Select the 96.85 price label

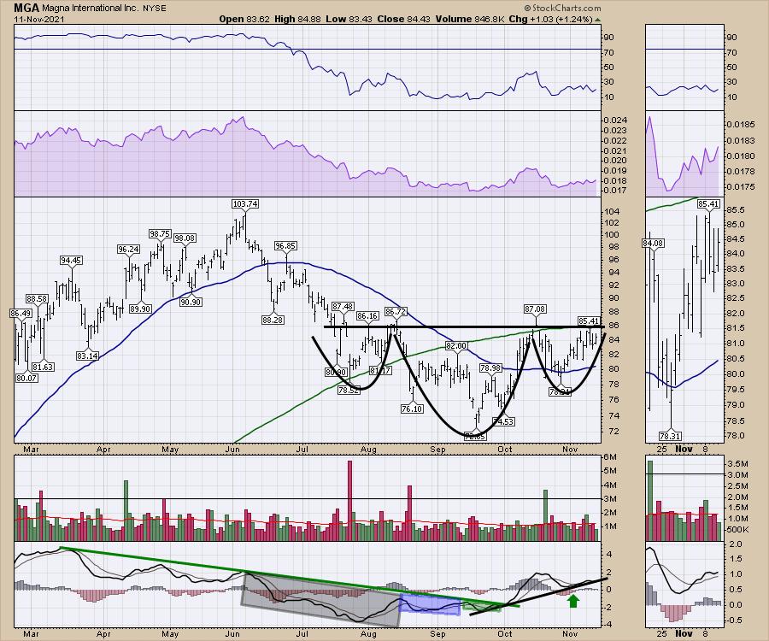coord(285,246)
